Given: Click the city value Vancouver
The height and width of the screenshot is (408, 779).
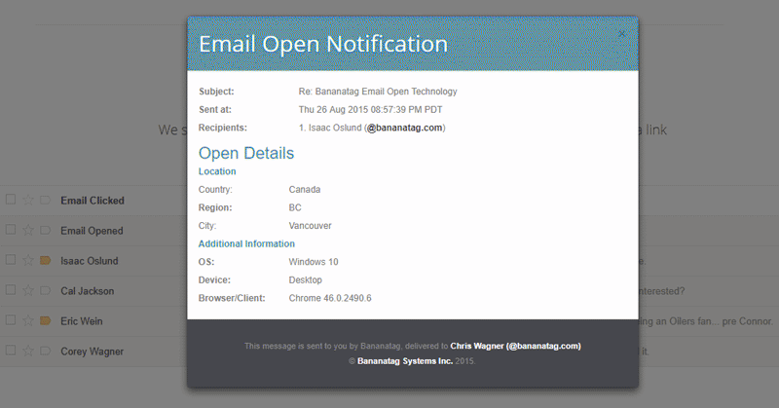Looking at the screenshot, I should [x=310, y=226].
